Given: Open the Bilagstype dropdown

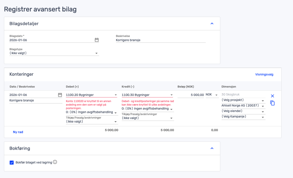Looking at the screenshot, I should tap(97, 53).
